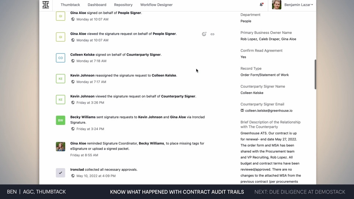The width and height of the screenshot is (354, 199).
Task: Click KE avatar beside reassigned entry
Action: tap(60, 78)
